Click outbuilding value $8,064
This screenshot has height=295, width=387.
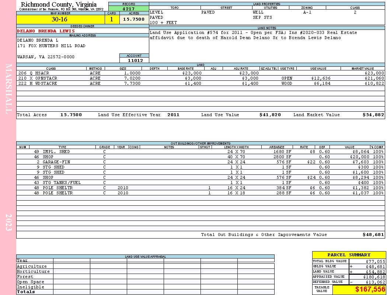tap(361, 152)
